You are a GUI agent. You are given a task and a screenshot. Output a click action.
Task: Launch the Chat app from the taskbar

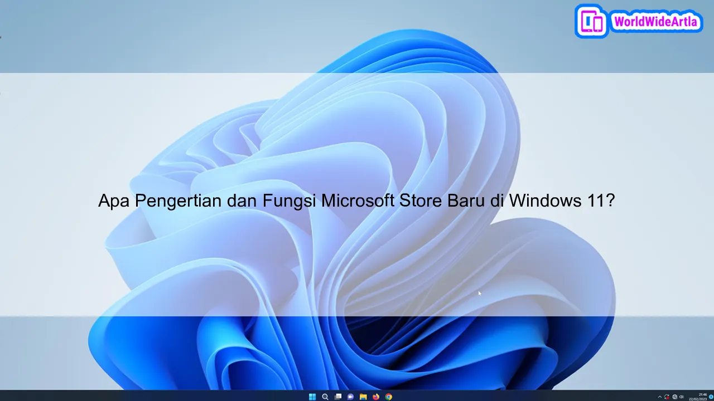[x=350, y=397]
